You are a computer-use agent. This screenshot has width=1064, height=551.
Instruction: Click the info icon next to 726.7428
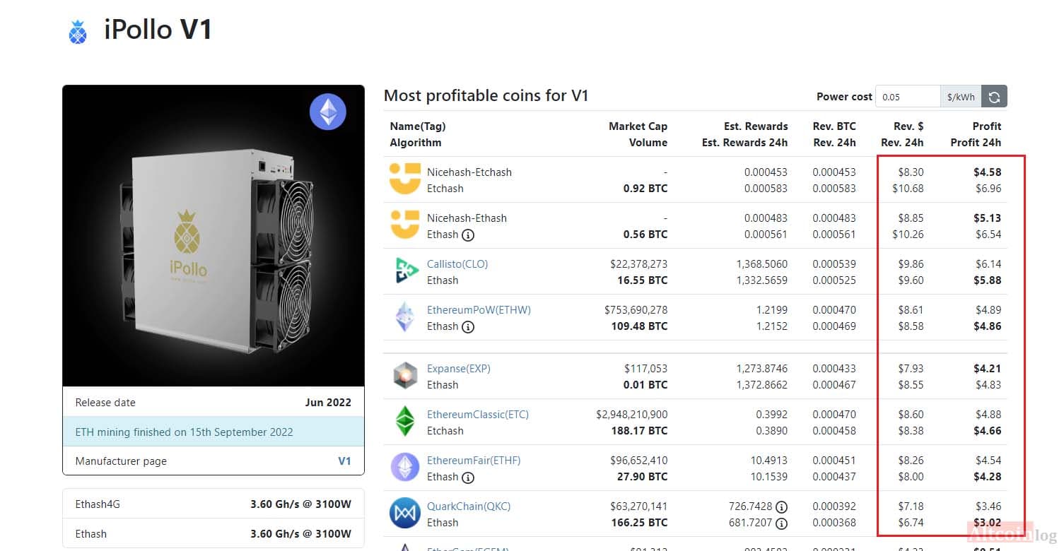[781, 506]
